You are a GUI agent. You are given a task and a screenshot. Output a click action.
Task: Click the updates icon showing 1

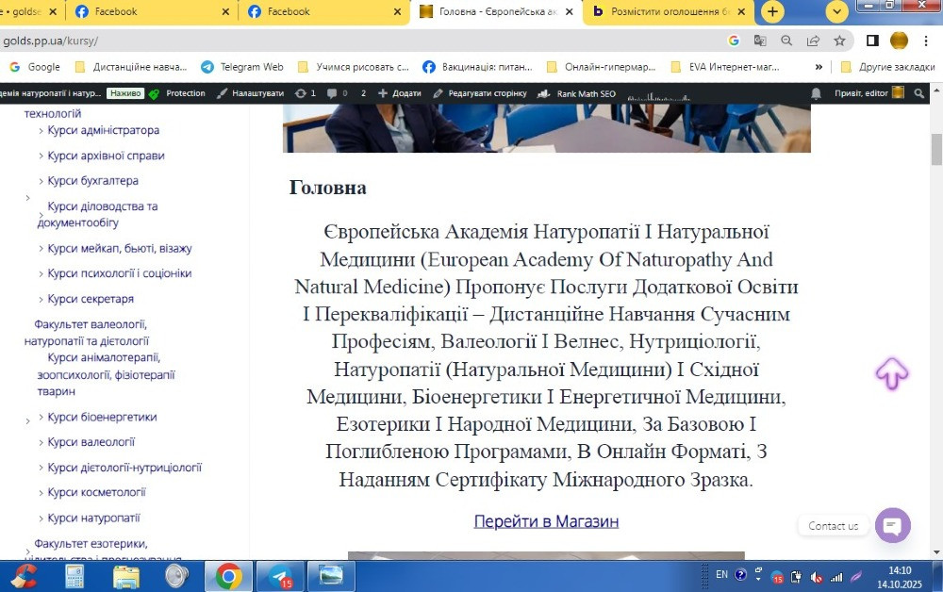pyautogui.click(x=304, y=93)
